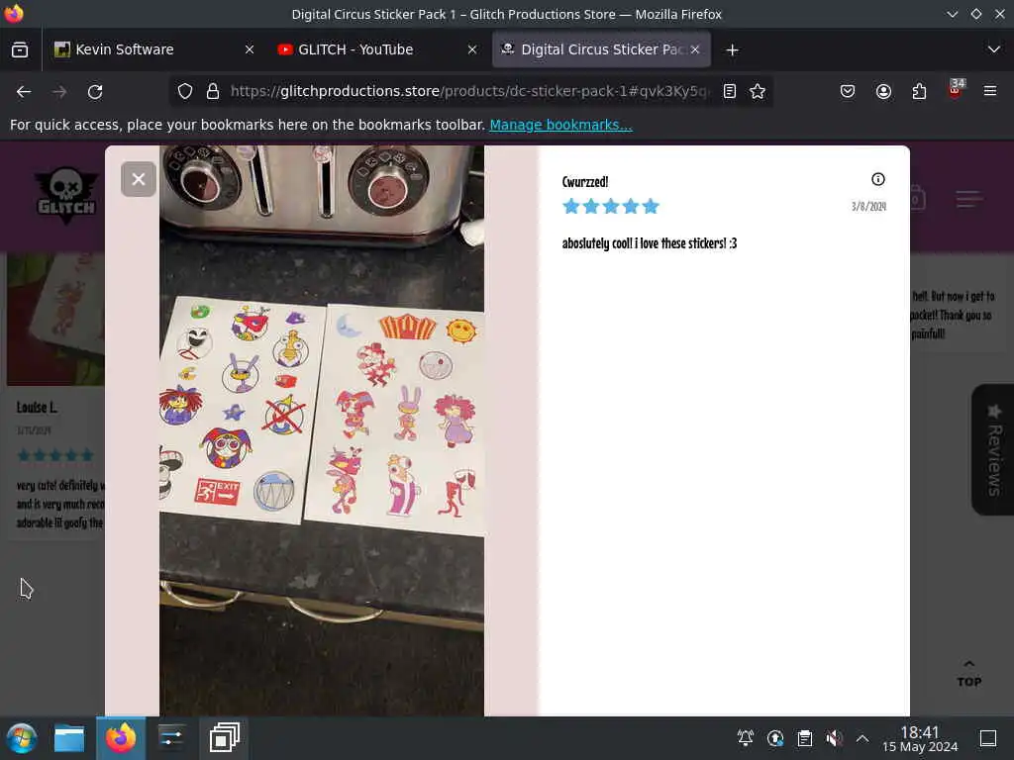The height and width of the screenshot is (760, 1014).
Task: Close the review photo popup
Action: pyautogui.click(x=138, y=179)
